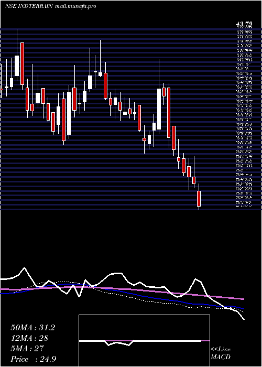Click the NSE INDTERRAIN chart title
262x367 pixels.
pos(29,6)
